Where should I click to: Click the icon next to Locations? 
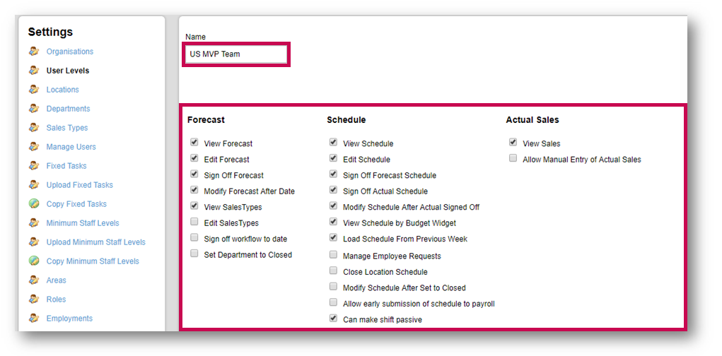33,90
